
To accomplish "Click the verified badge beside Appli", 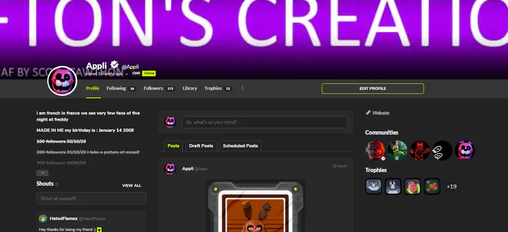I will pos(114,65).
